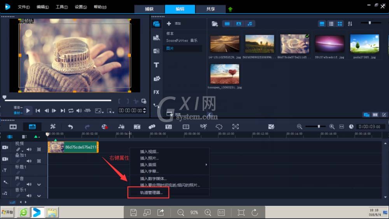Screen dimensions: 389x219
Task: Open multi-camera editor grid tool
Action: pyautogui.click(x=186, y=127)
